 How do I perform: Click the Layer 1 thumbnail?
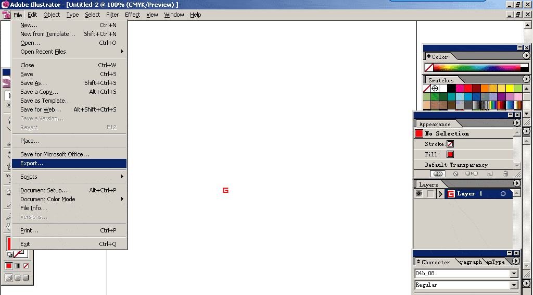coord(451,194)
